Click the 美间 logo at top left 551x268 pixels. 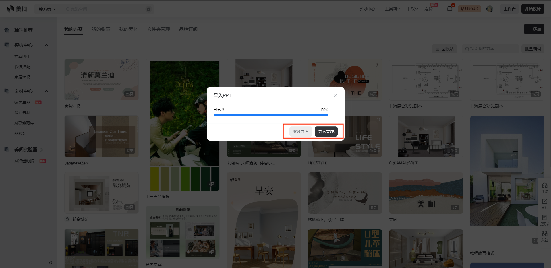tap(17, 9)
